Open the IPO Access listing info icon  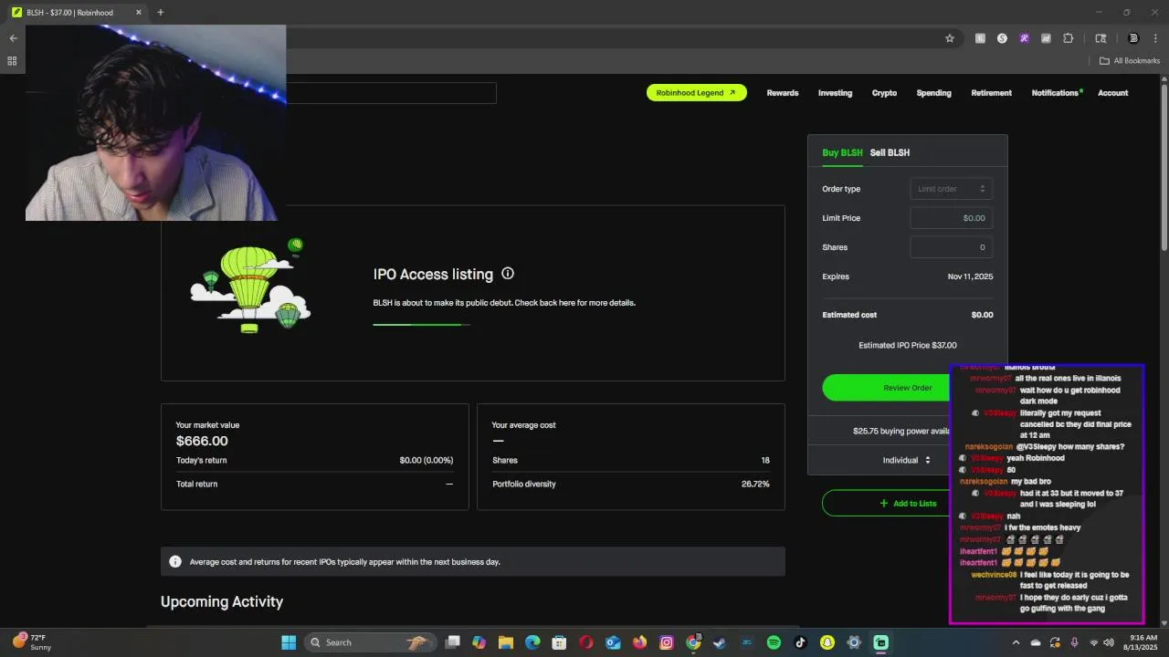click(x=508, y=274)
